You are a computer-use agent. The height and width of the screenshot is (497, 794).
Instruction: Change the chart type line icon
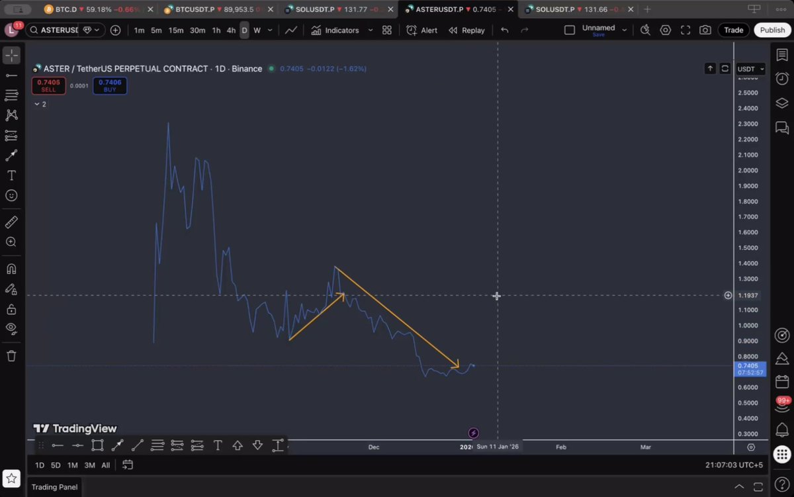click(x=290, y=30)
